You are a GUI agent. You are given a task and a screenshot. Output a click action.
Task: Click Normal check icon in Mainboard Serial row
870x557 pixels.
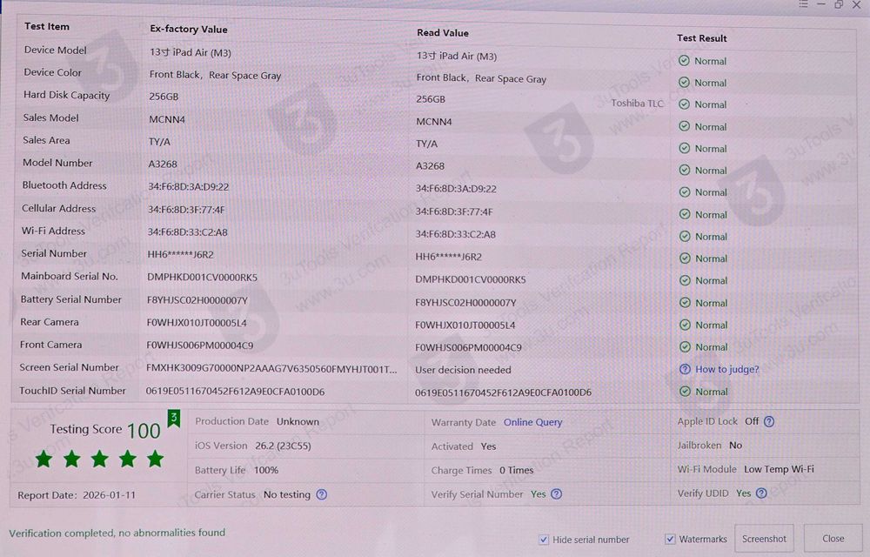click(x=685, y=280)
